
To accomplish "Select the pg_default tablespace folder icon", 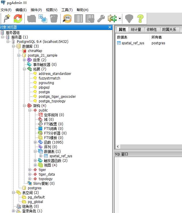I will coord(24,197).
